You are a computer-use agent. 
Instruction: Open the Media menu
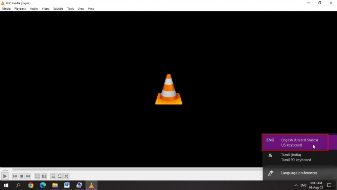click(6, 8)
